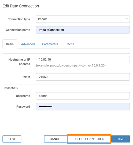Open the Advanced tab
Viewport: 133px width, 145px height.
click(28, 44)
